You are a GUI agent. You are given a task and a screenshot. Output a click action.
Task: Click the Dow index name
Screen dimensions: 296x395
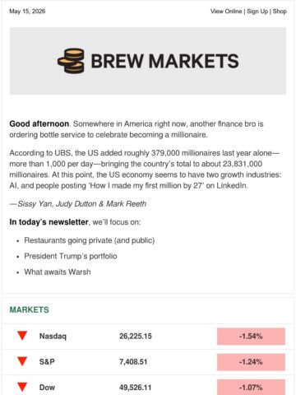coord(47,388)
